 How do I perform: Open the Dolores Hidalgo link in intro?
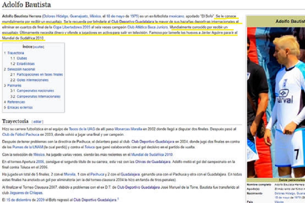[x=56, y=16]
